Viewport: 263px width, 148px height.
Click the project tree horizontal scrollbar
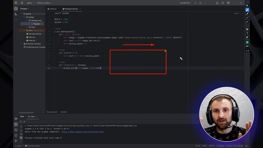(26, 113)
